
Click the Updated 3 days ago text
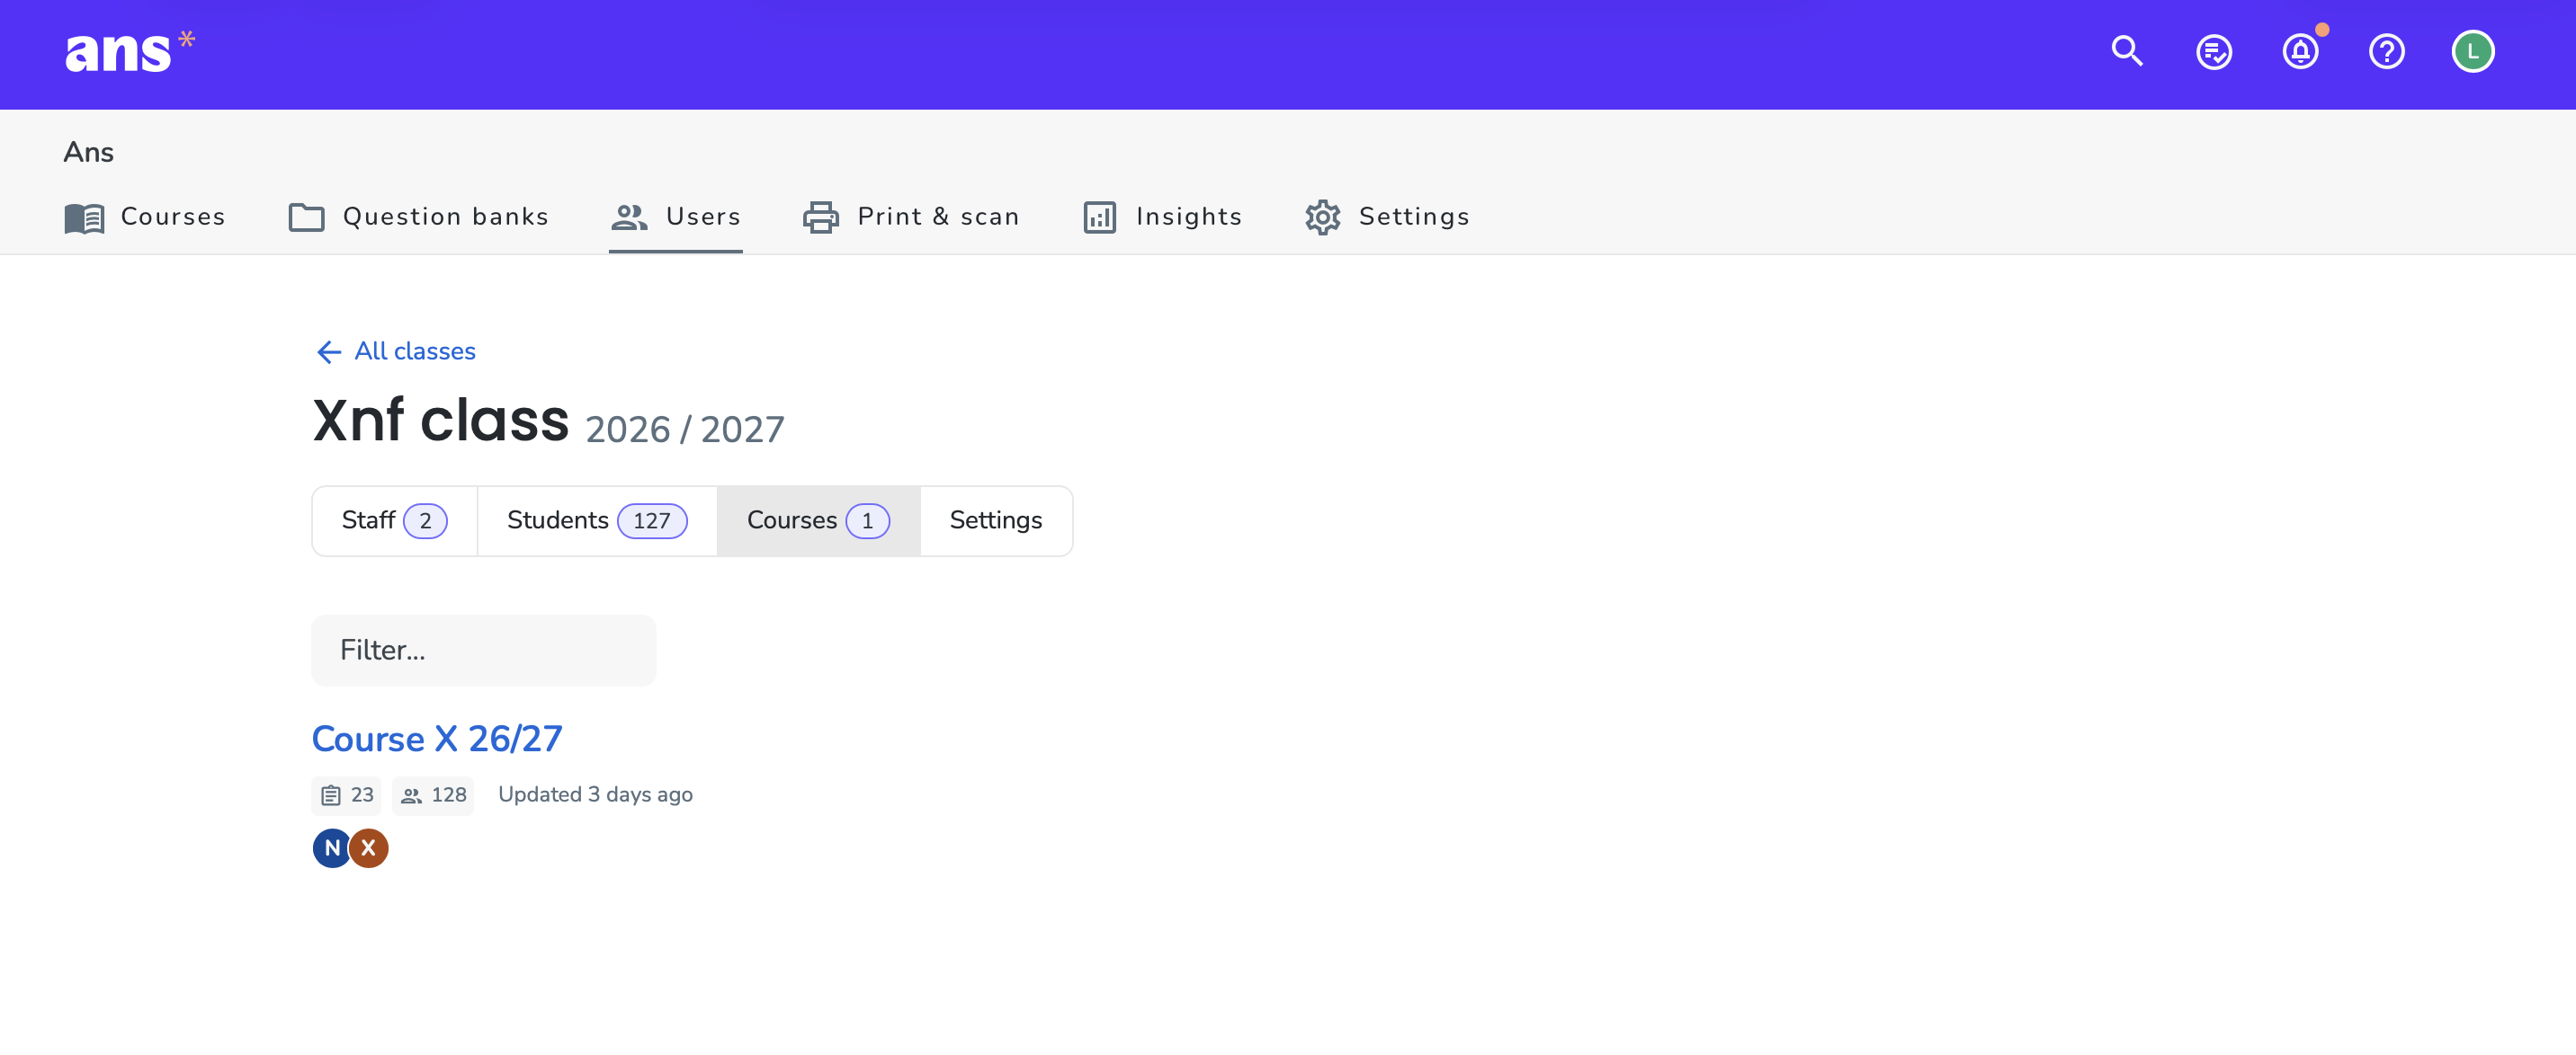pyautogui.click(x=596, y=795)
